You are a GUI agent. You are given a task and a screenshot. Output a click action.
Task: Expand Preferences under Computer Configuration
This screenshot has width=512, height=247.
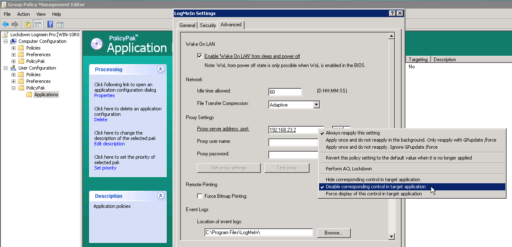click(x=13, y=55)
